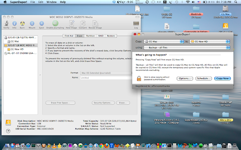Screen dimensions: 241x150
Task: Select the CG Mac volume in the sidebar
Action: tap(21, 41)
